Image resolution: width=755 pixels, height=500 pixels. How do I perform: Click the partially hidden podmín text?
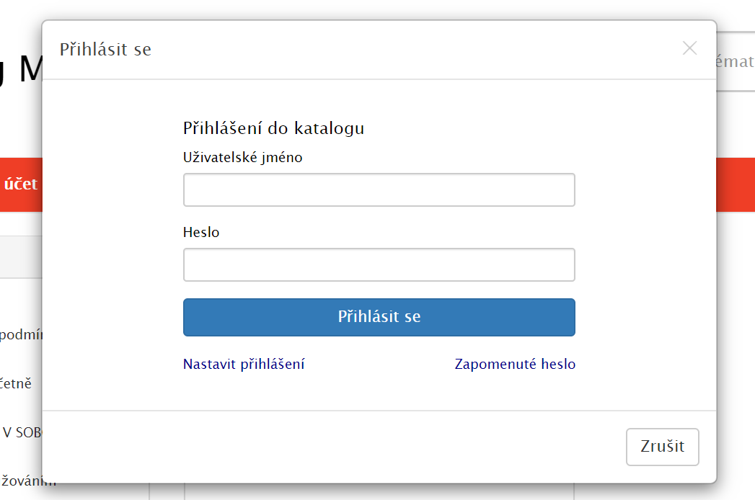point(21,334)
